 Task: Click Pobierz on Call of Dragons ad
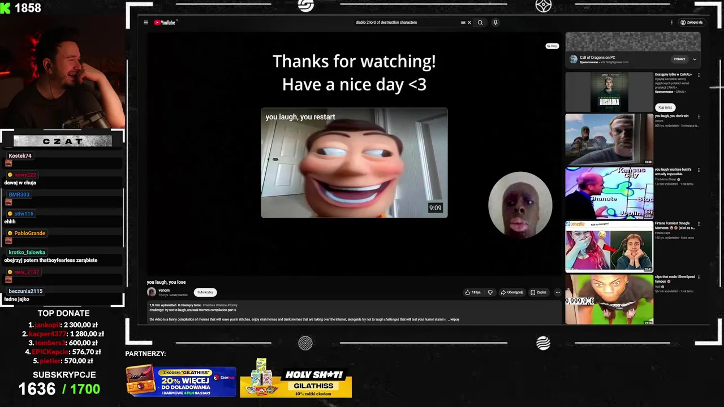[679, 59]
